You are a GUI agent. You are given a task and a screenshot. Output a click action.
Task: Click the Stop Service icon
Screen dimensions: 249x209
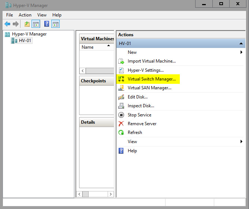point(121,115)
